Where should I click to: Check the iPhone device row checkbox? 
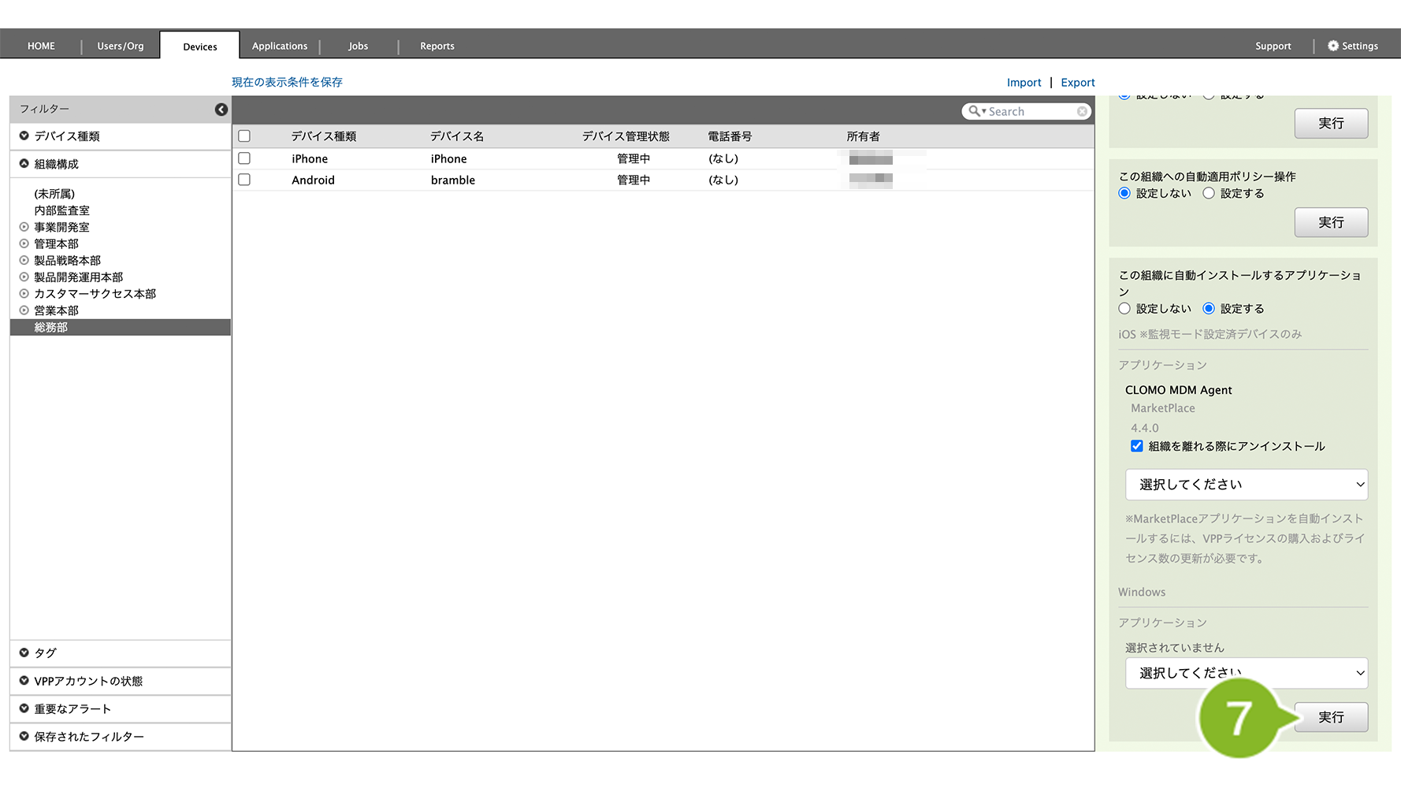coord(244,158)
